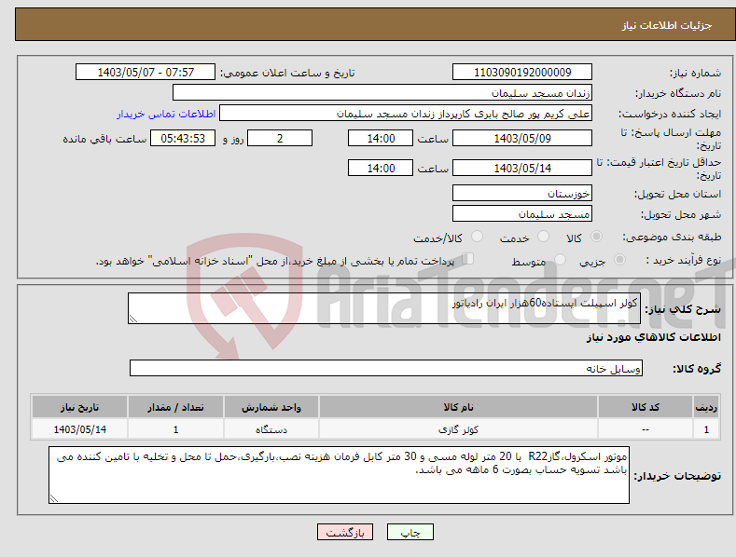Screen dimensions: 736x557
Task: Click the delivery province field خوزستان
Action: click(x=522, y=193)
